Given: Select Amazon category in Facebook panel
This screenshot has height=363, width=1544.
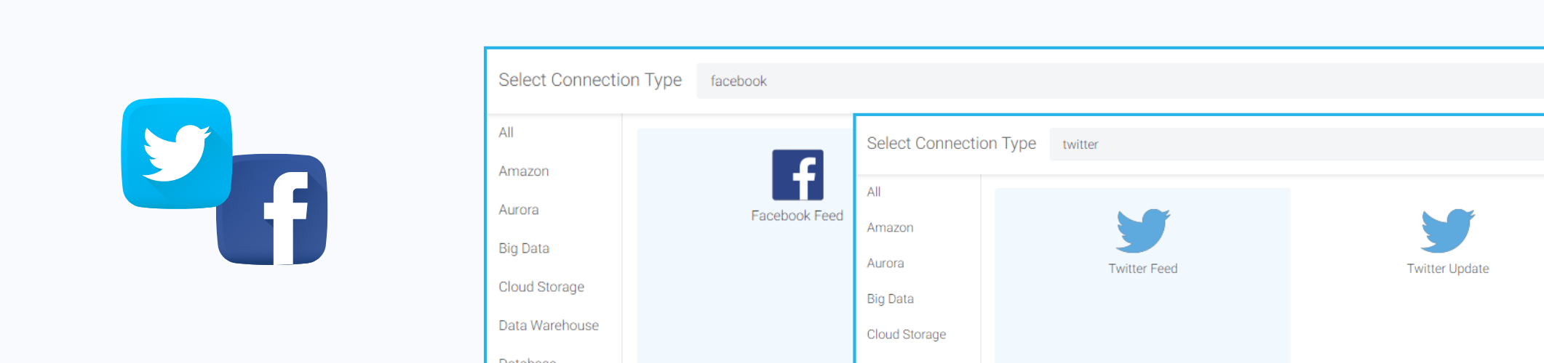Looking at the screenshot, I should pyautogui.click(x=524, y=171).
